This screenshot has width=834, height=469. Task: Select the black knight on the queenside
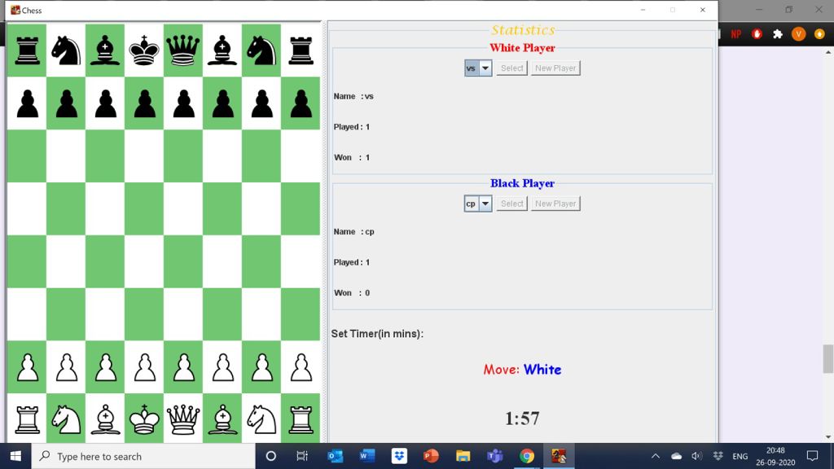point(66,49)
